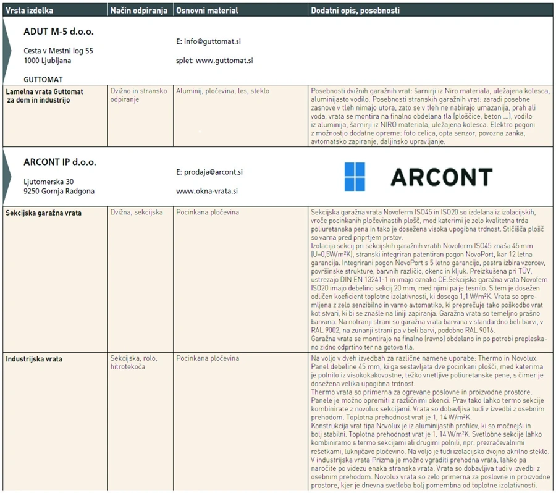
Task: Click the line 'no zidno odprtino ter na gotova tla.'
Action: coord(363,347)
